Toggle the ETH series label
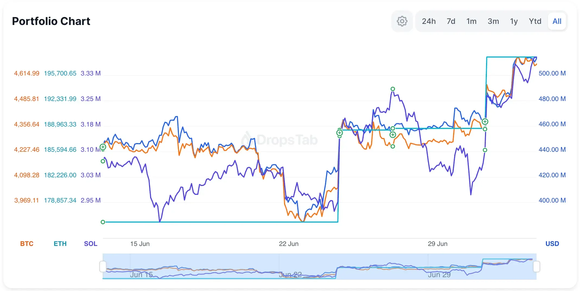The height and width of the screenshot is (291, 580). click(60, 244)
